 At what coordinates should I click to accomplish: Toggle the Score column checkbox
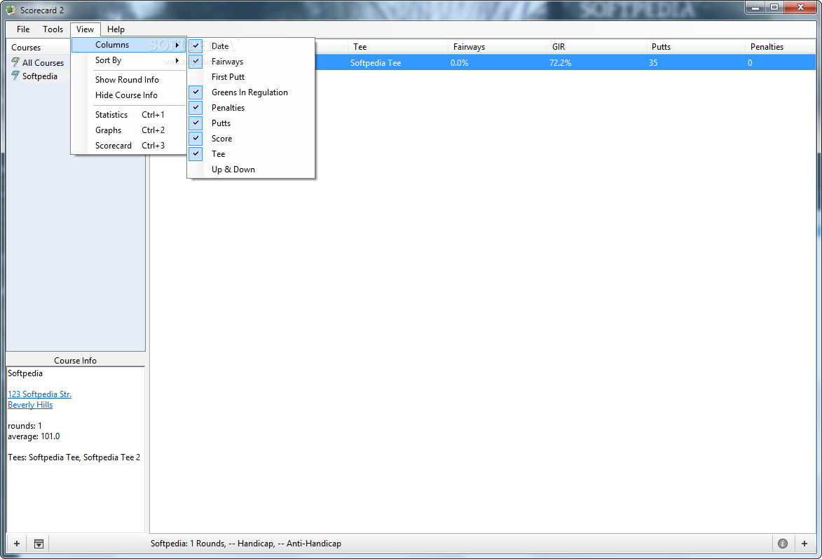196,138
